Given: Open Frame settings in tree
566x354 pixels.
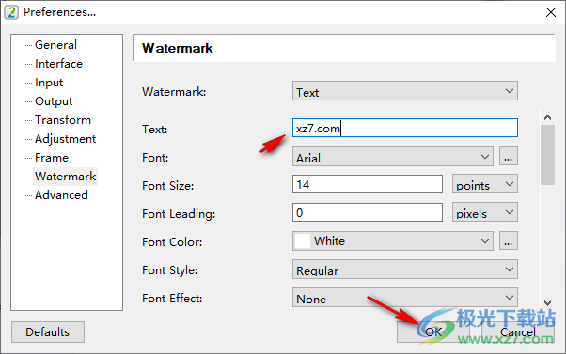Looking at the screenshot, I should click(x=52, y=157).
